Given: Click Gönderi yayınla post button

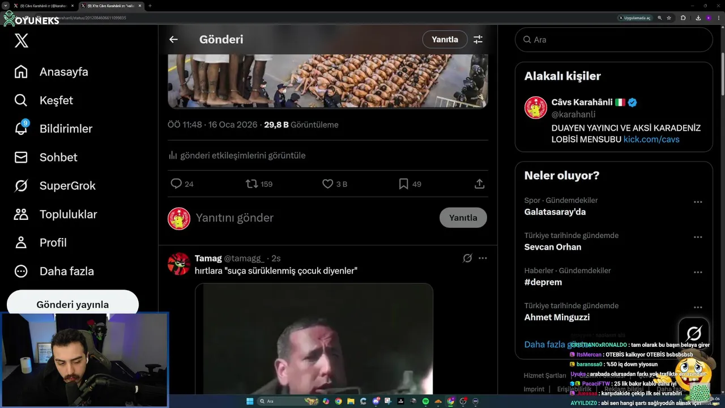Looking at the screenshot, I should tap(72, 303).
